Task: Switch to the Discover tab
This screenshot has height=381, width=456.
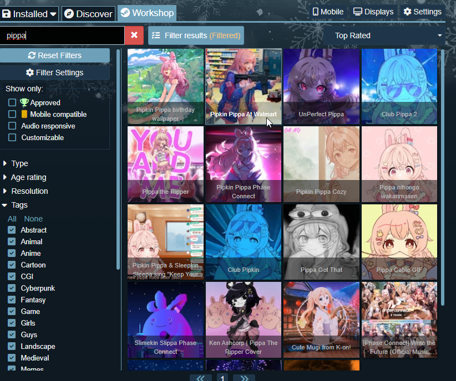Action: pyautogui.click(x=88, y=14)
